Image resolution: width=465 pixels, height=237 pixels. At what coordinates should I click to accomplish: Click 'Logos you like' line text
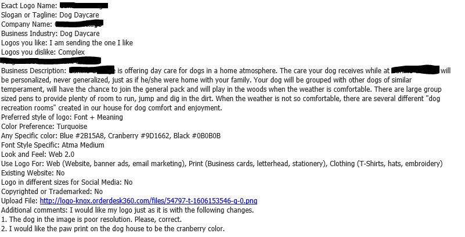(67, 43)
